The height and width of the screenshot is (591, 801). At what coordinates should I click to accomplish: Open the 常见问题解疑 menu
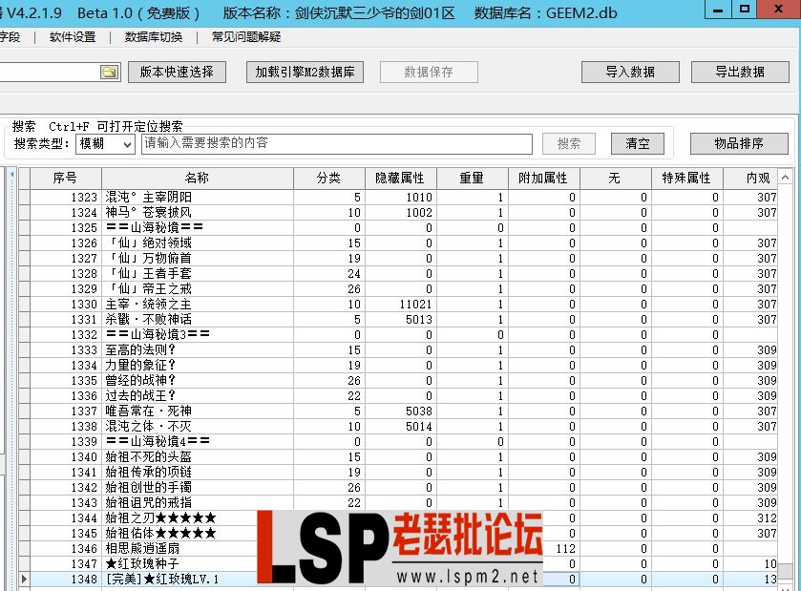[x=246, y=37]
